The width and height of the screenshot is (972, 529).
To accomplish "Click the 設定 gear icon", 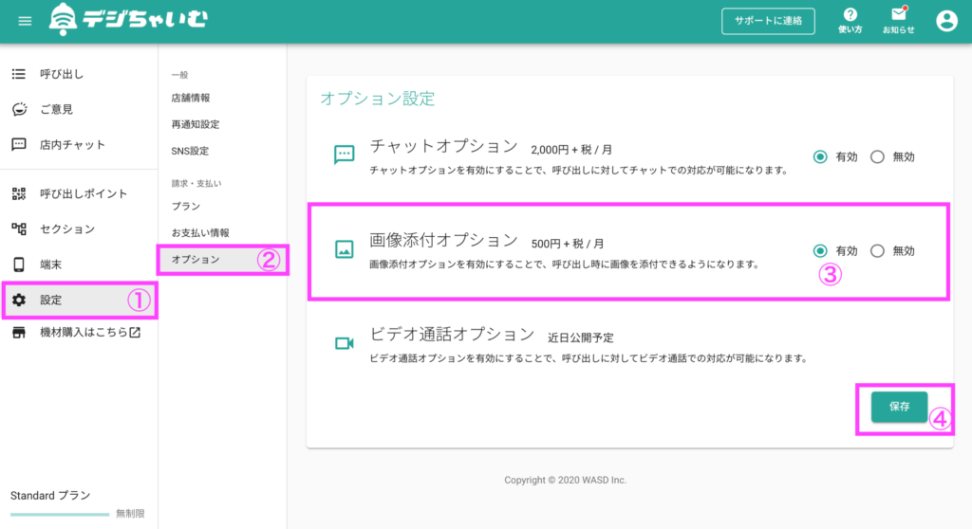I will 19,300.
